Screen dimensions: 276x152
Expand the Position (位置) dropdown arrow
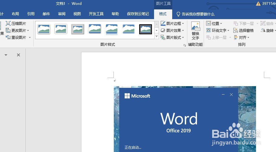coord(221,23)
